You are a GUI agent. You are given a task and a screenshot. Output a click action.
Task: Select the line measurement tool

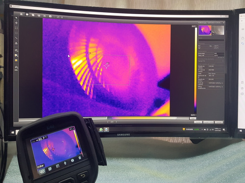[16, 38]
